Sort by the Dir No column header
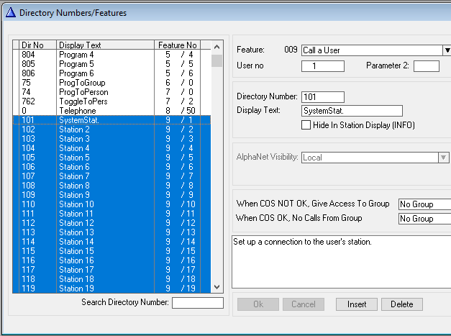The width and height of the screenshot is (451, 336). click(35, 45)
